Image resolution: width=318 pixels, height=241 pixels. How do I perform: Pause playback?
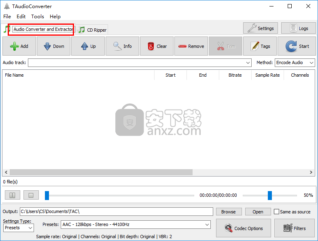13,195
